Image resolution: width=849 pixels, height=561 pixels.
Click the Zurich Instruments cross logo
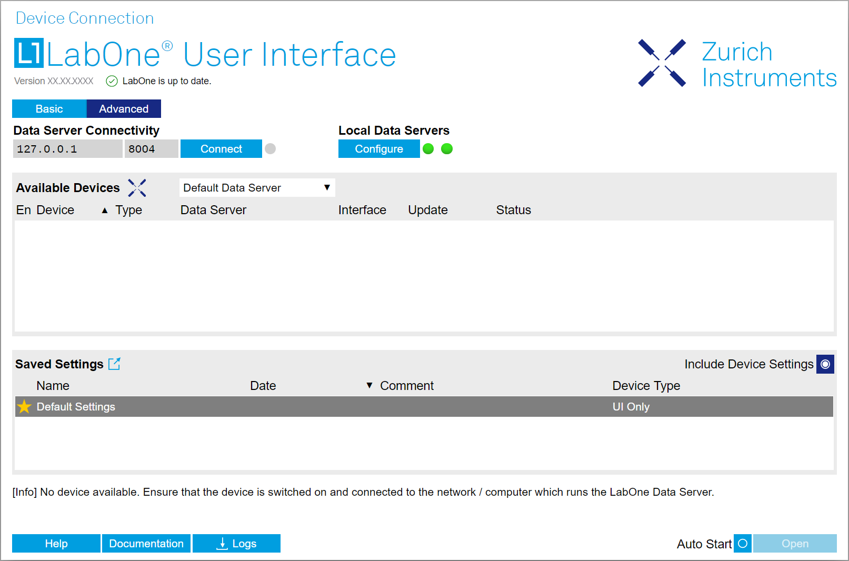click(x=662, y=63)
